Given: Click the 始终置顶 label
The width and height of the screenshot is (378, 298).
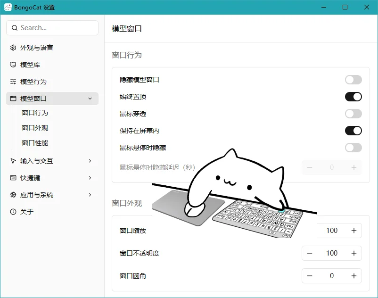Looking at the screenshot, I should pos(133,97).
